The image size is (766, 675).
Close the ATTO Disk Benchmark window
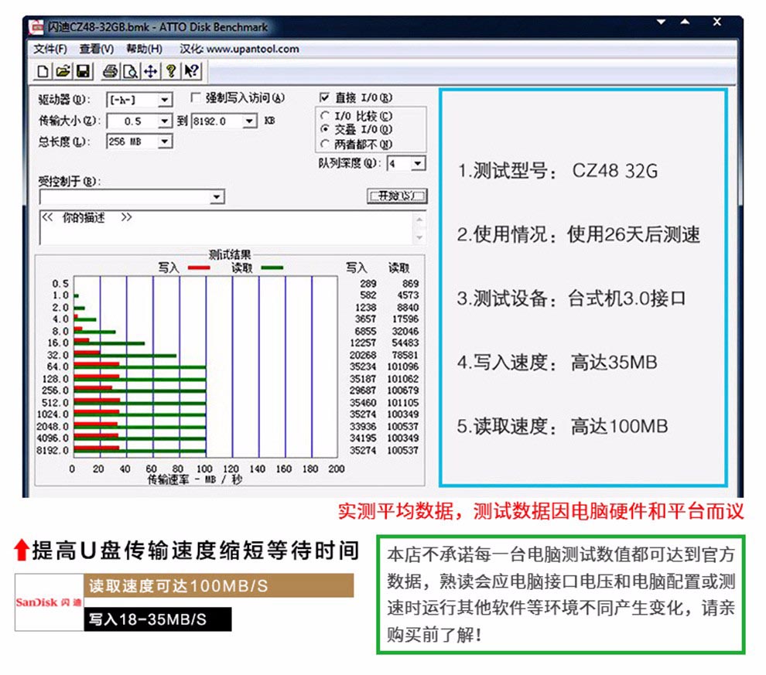(x=716, y=22)
